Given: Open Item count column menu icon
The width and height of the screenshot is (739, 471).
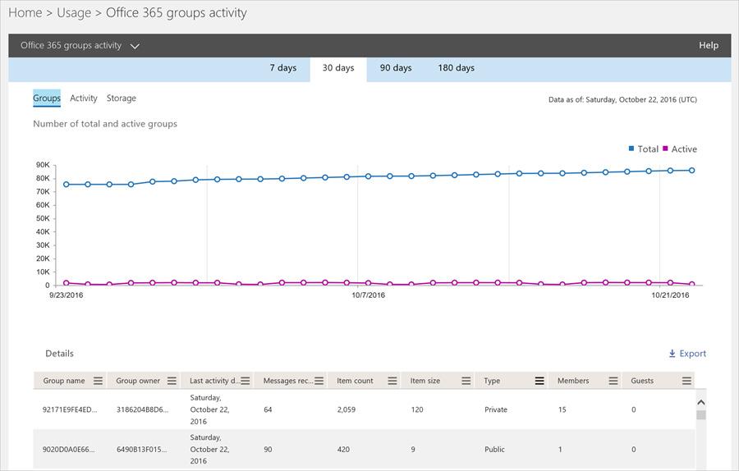Looking at the screenshot, I should coord(392,381).
